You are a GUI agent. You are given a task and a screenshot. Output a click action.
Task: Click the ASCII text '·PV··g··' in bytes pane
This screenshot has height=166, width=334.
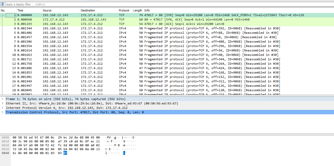112,137
